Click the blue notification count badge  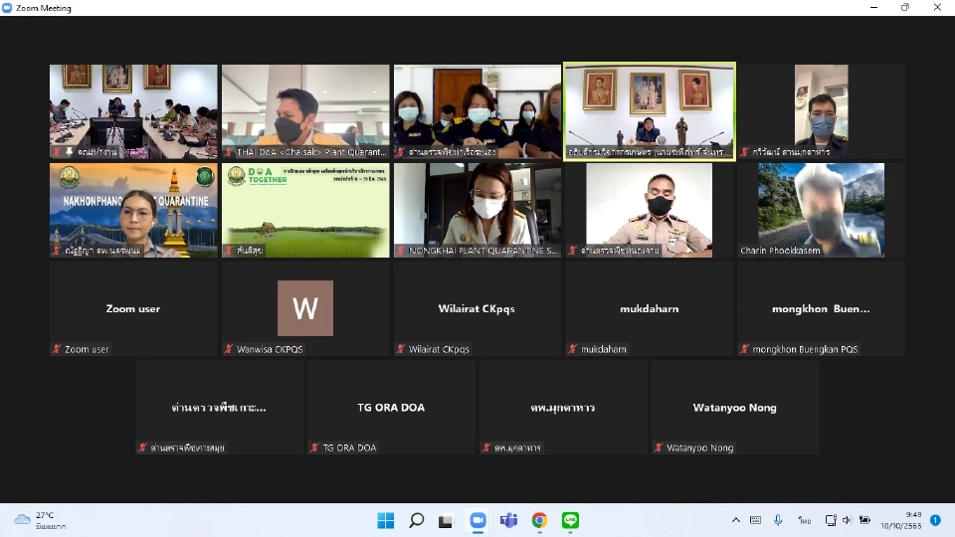tap(935, 520)
